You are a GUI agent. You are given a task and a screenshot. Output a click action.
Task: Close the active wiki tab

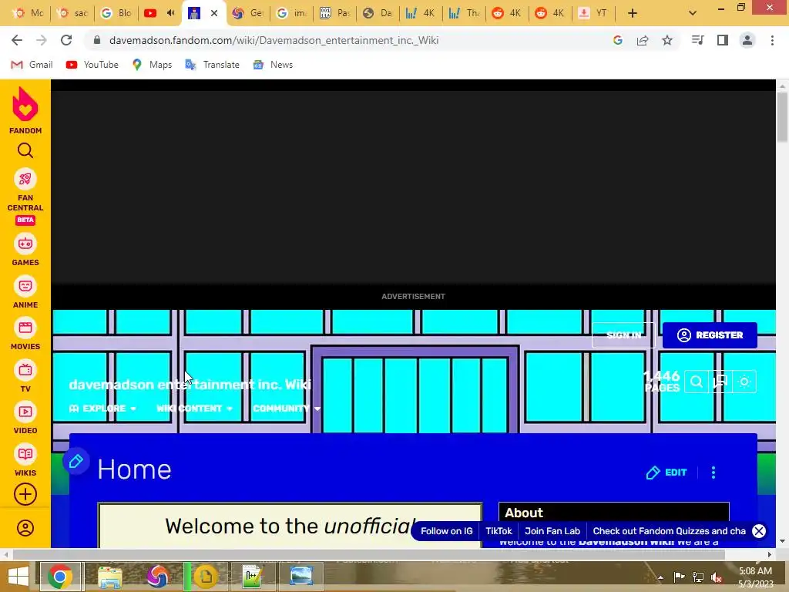214,13
